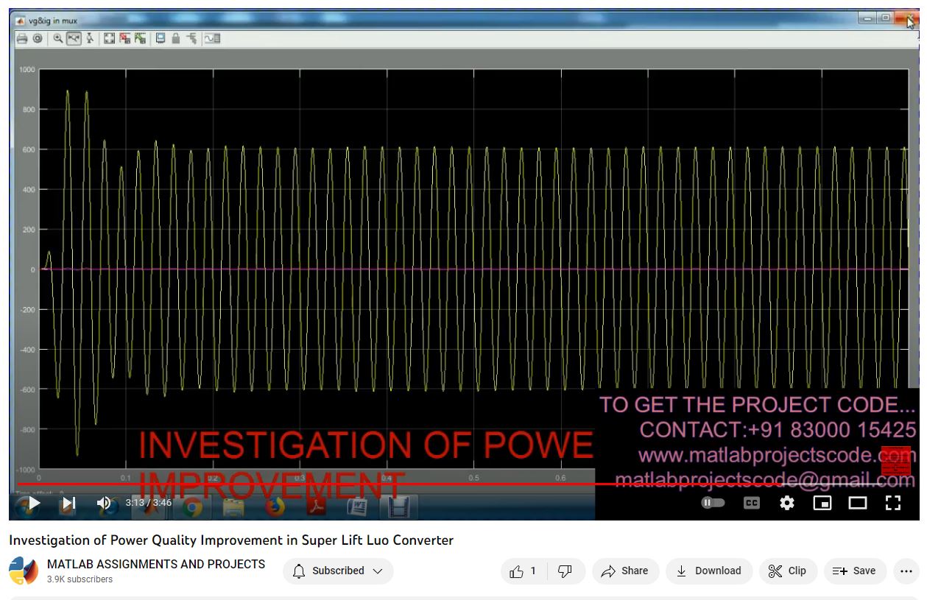Skip to the next video

click(x=68, y=504)
